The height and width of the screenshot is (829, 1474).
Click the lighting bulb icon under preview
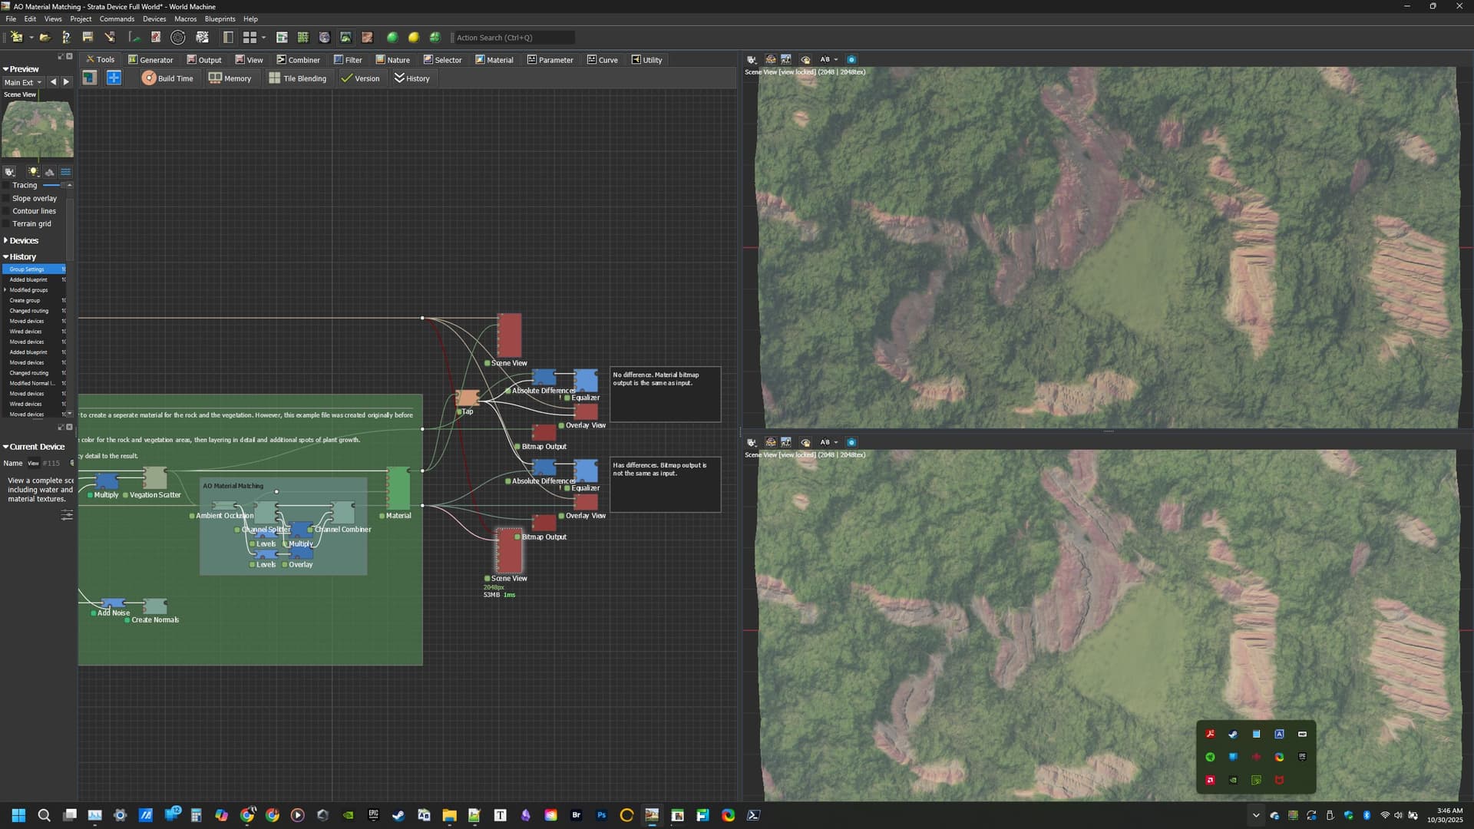(33, 172)
